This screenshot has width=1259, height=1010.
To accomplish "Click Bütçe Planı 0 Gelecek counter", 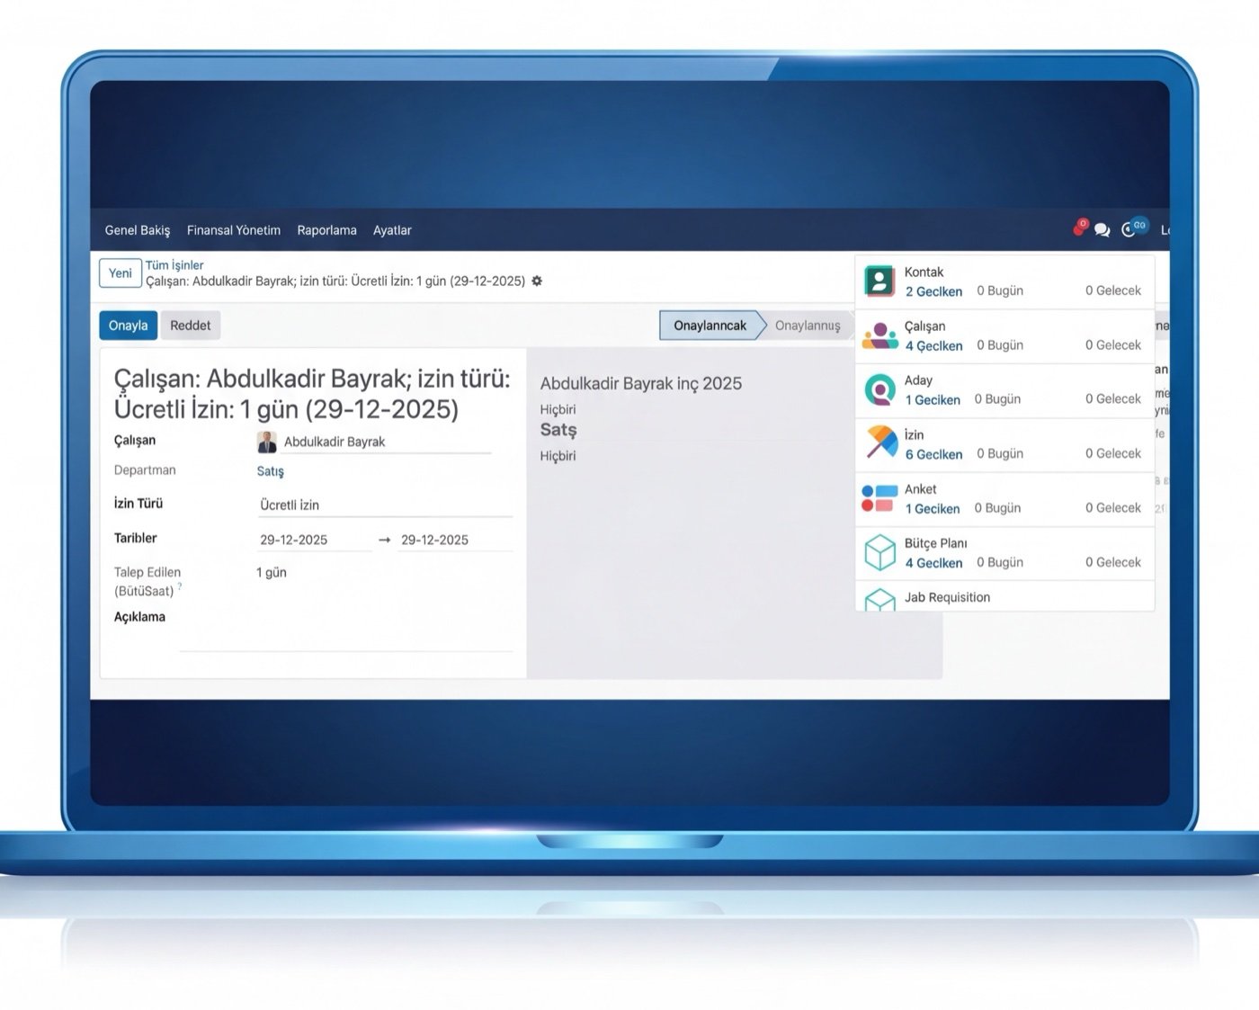I will click(x=1113, y=562).
